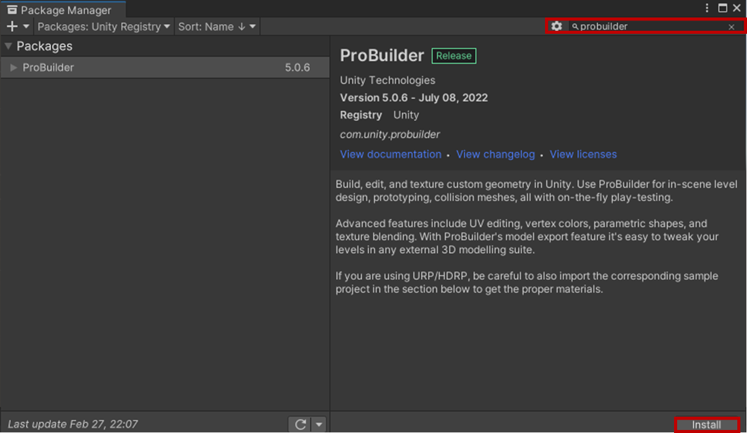The width and height of the screenshot is (747, 433).
Task: Click the ProBuilder title heading
Action: (x=382, y=55)
